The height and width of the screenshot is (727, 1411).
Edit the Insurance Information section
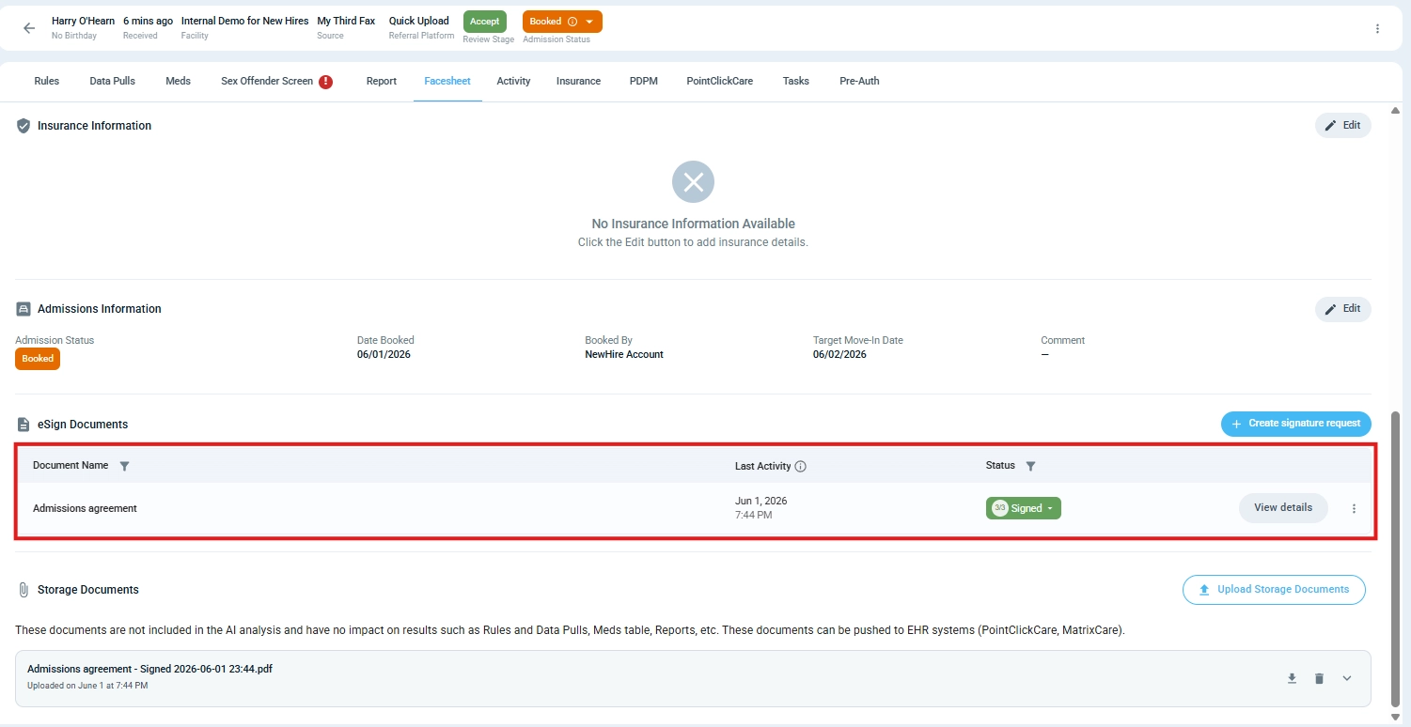pyautogui.click(x=1342, y=126)
